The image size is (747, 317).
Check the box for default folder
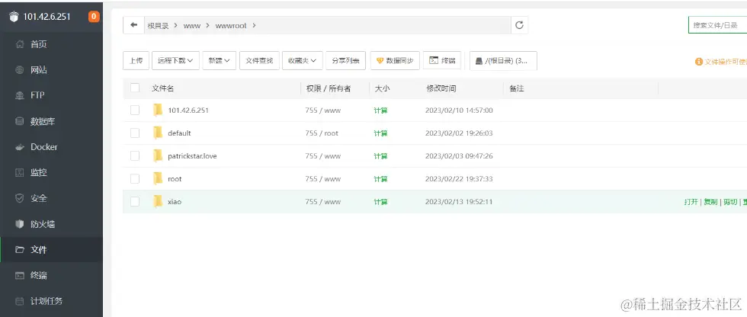[135, 133]
